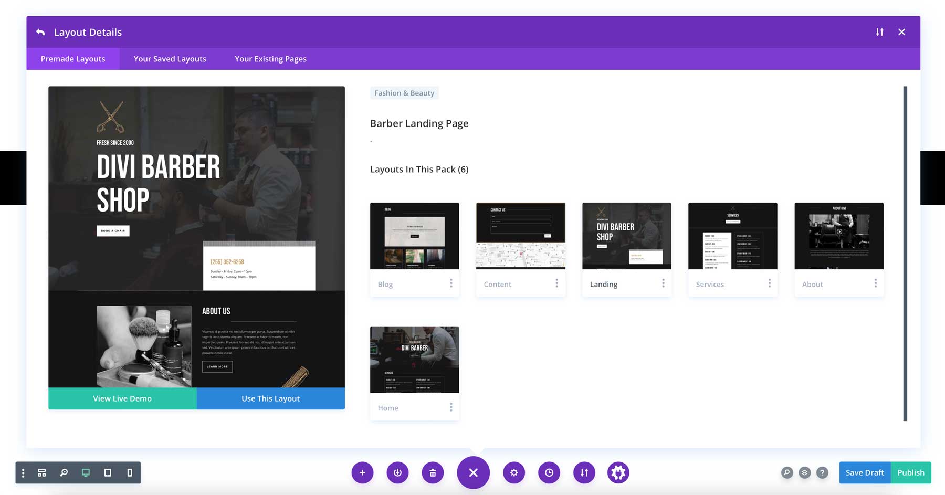
Task: Select the Landing layout thumbnail
Action: [626, 236]
